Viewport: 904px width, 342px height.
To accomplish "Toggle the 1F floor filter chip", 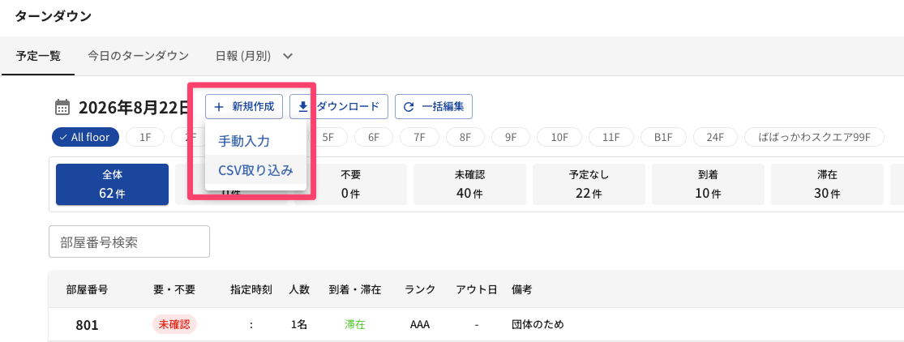I will point(145,137).
